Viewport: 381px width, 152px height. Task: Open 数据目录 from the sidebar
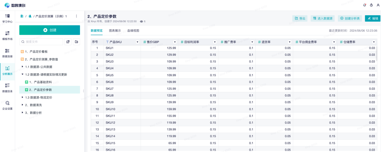(7, 88)
